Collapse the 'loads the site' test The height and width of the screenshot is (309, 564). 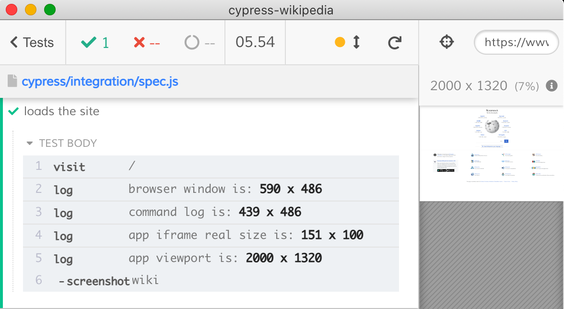coord(61,111)
